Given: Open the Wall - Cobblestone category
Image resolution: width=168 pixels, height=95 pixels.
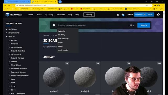Looking at the screenshot, I should click(18, 93).
